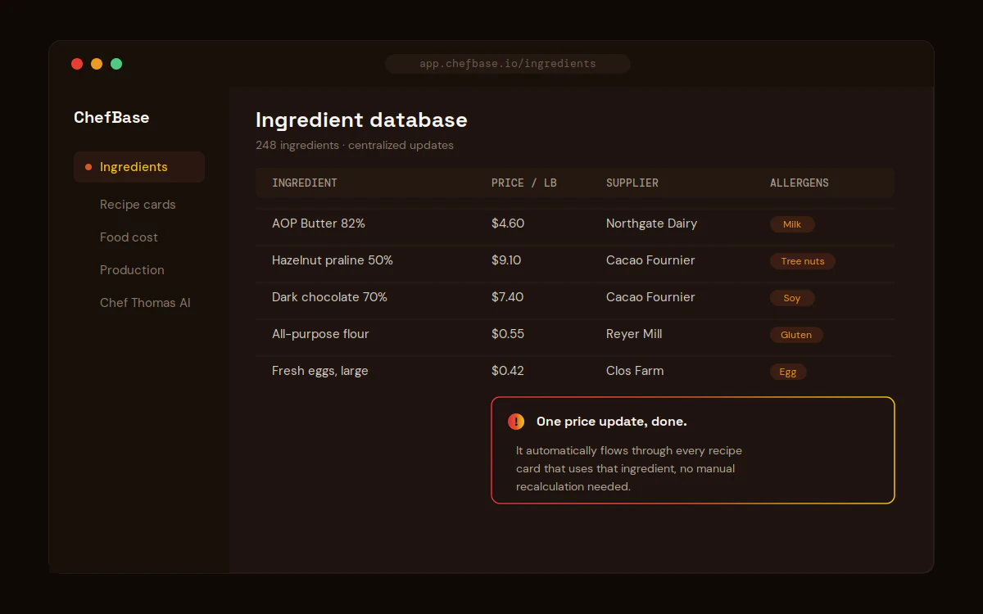The width and height of the screenshot is (983, 614).
Task: Click the $9.10 price cell
Action: (x=506, y=260)
